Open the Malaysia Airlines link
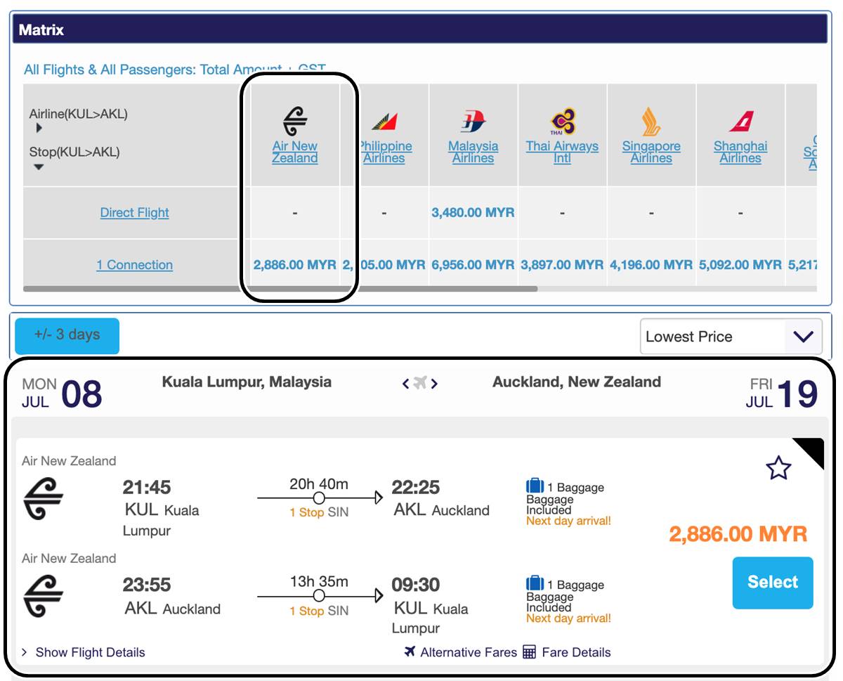Image resolution: width=843 pixels, height=681 pixels. tap(473, 152)
